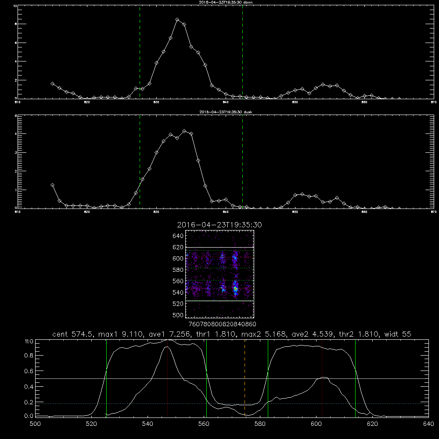
Task: Click the right green dashed line in dusk plot
Action: coord(242,162)
